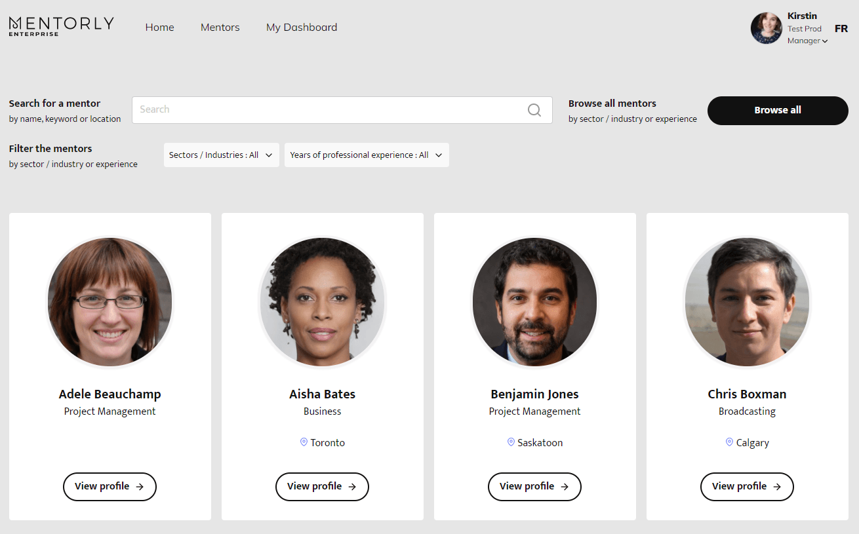Click the location pin next to Toronto

click(x=304, y=442)
